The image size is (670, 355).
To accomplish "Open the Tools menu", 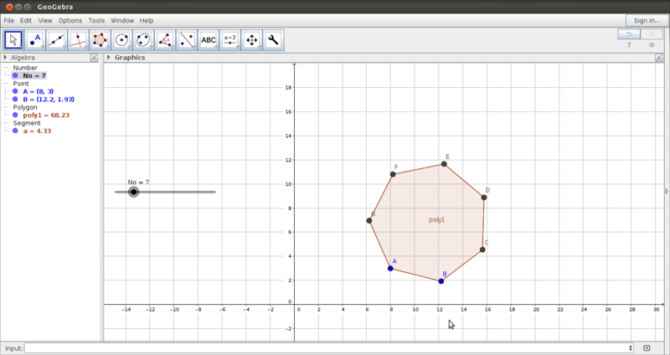I will click(96, 20).
